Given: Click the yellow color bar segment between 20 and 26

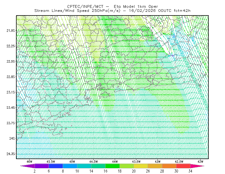Looking at the screenshot, I should pyautogui.click(x=141, y=166).
